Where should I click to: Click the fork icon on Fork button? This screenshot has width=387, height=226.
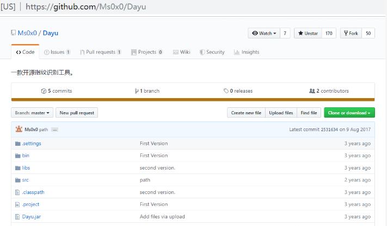coord(346,33)
